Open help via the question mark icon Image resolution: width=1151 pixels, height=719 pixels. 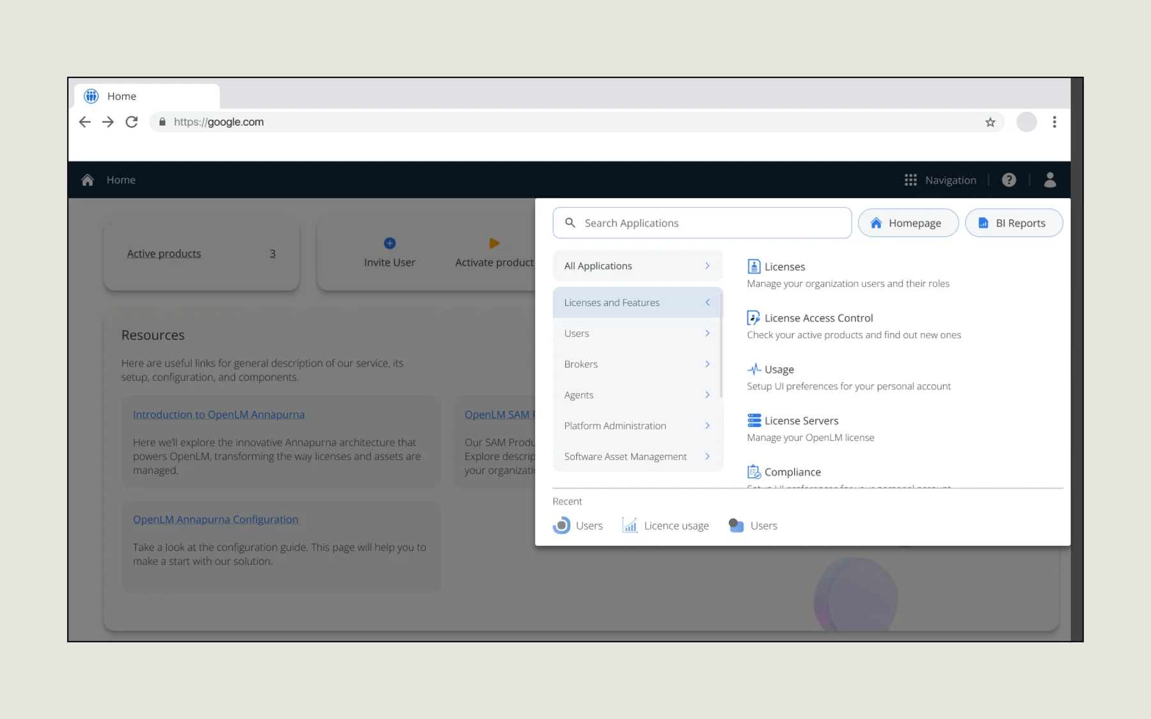pyautogui.click(x=1009, y=180)
